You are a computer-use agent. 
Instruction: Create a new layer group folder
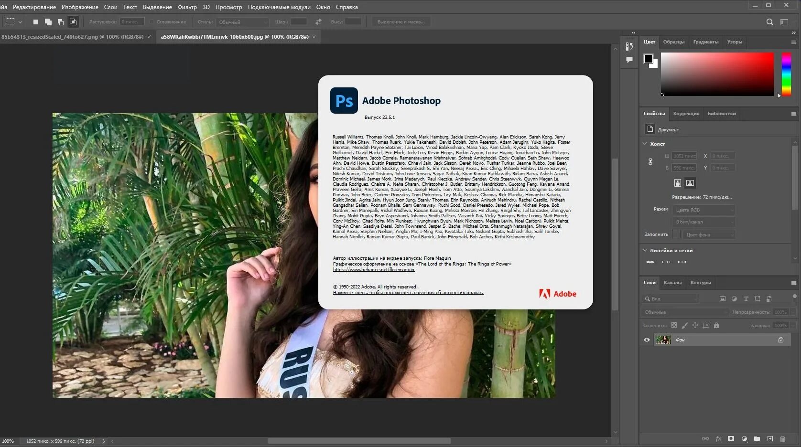(757, 438)
